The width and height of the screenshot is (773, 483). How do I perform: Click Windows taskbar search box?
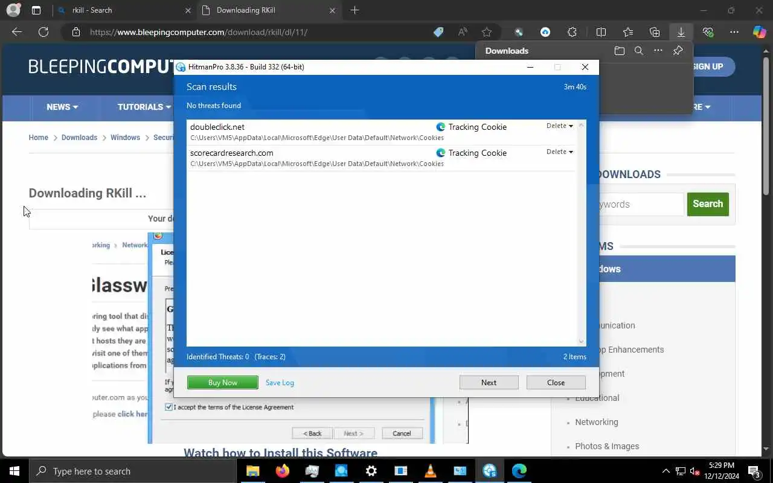[x=132, y=471]
